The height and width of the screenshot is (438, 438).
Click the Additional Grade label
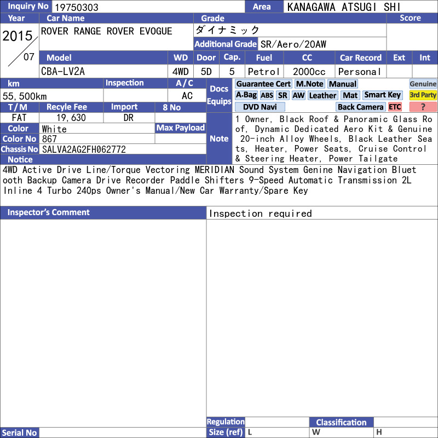pyautogui.click(x=226, y=44)
